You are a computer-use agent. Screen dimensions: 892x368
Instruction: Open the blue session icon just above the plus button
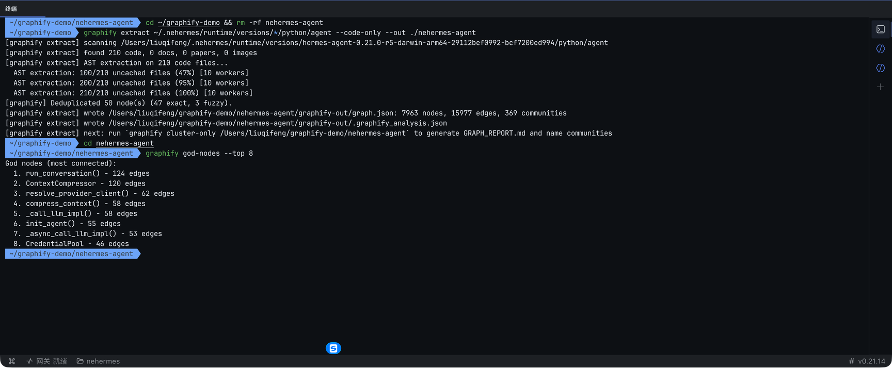881,68
